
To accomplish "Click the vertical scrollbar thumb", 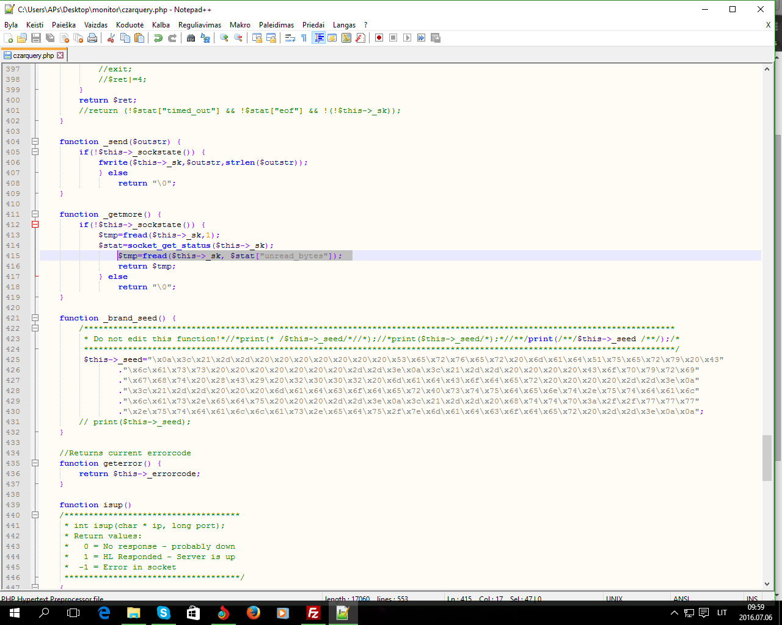I will coord(767,458).
